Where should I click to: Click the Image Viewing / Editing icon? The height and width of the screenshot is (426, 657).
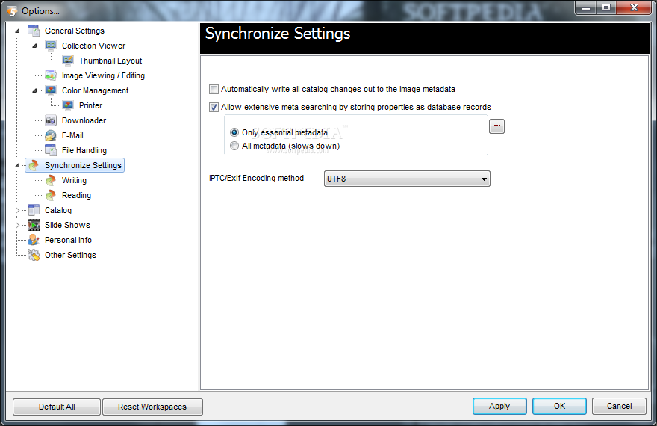pyautogui.click(x=51, y=75)
